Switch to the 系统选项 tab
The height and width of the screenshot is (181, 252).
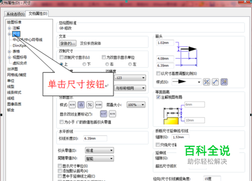click(x=16, y=14)
